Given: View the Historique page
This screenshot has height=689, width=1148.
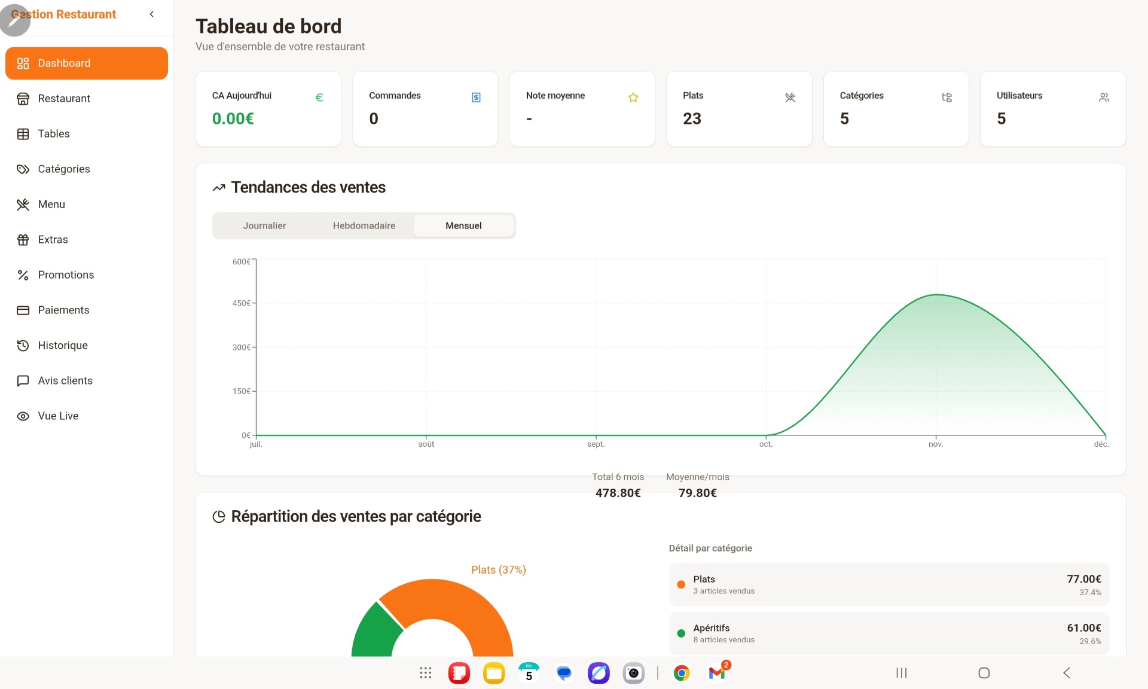Looking at the screenshot, I should tap(87, 346).
